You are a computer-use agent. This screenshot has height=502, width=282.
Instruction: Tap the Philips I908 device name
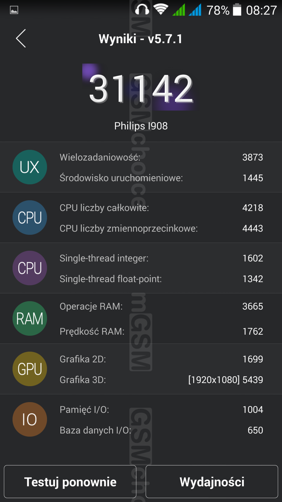[x=141, y=126]
